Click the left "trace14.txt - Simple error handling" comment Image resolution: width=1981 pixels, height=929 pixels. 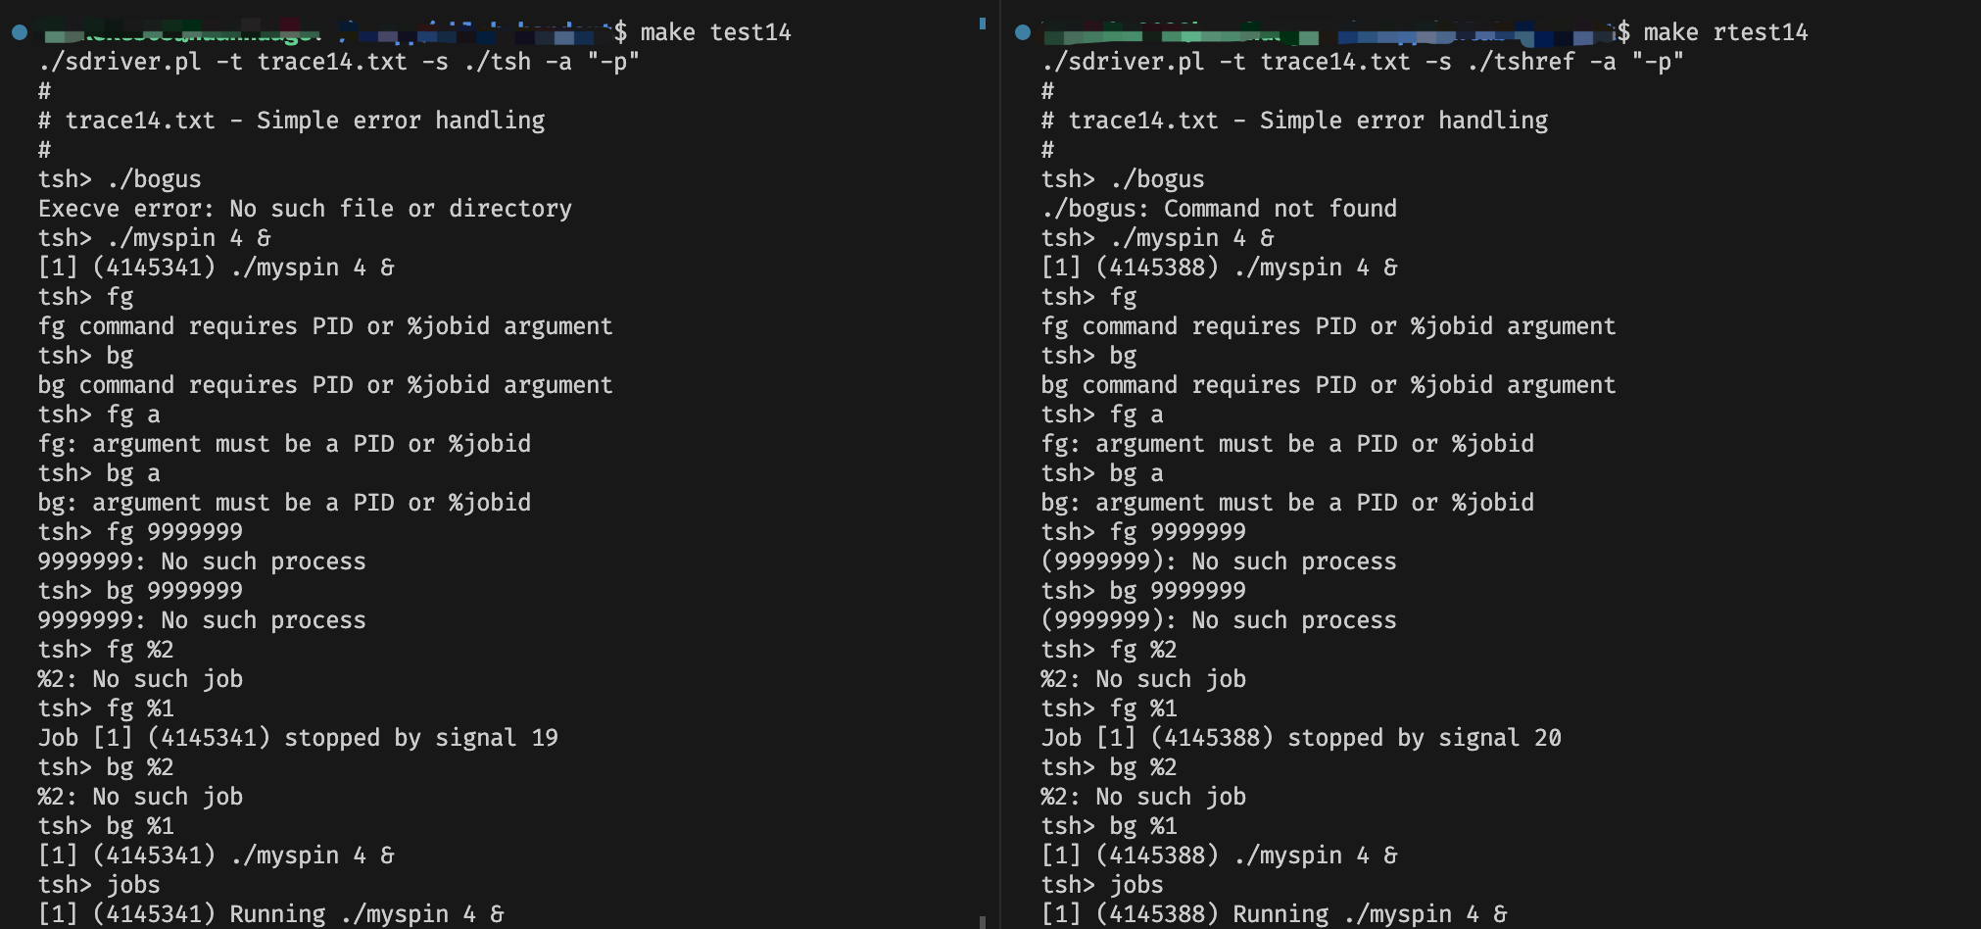click(291, 121)
